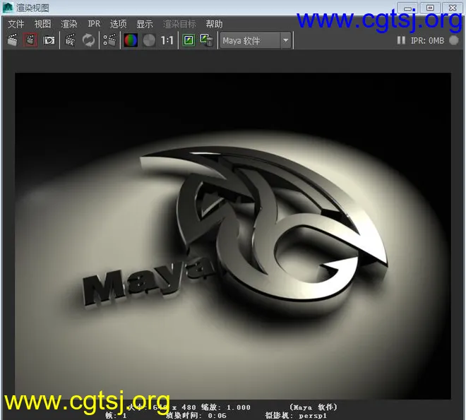Open render settings clapperboard icon
The image size is (466, 420).
tap(70, 40)
